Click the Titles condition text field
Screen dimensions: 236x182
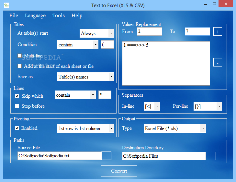(x=107, y=44)
